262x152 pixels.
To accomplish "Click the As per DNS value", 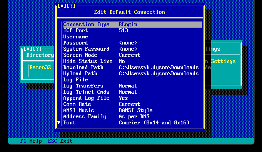I will [134, 117].
